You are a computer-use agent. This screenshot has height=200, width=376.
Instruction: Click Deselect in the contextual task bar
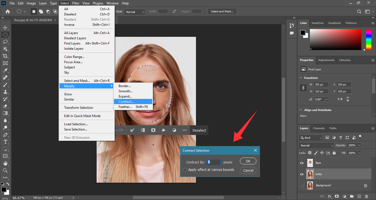pos(199,130)
